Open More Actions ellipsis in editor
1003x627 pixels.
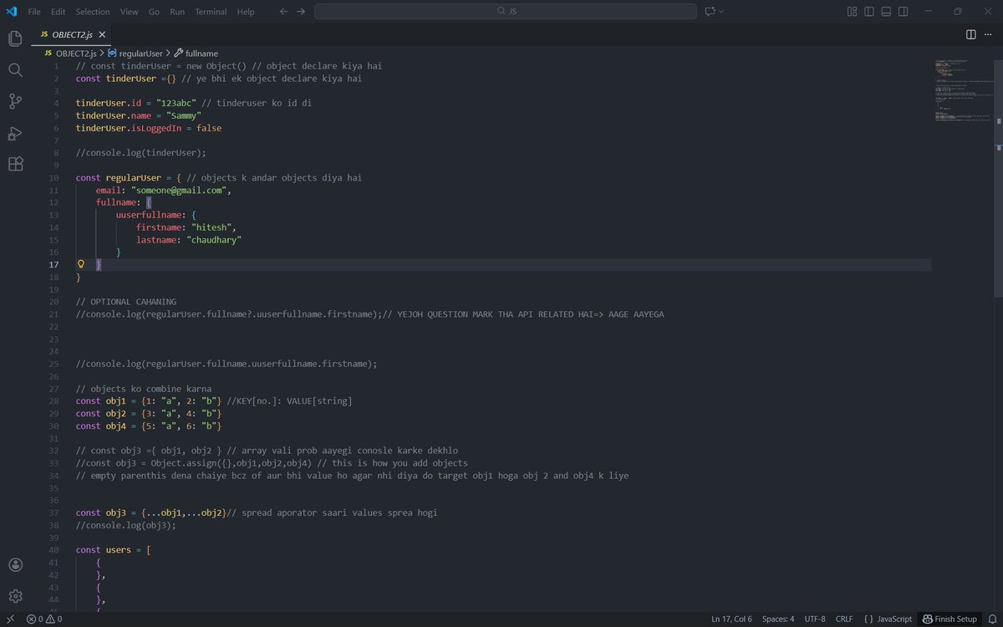[990, 35]
